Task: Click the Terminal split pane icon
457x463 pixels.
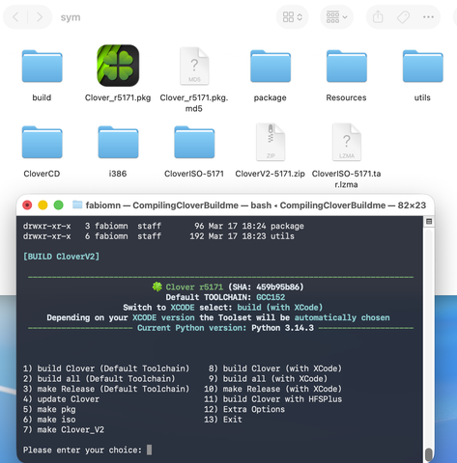Action: tap(429, 221)
